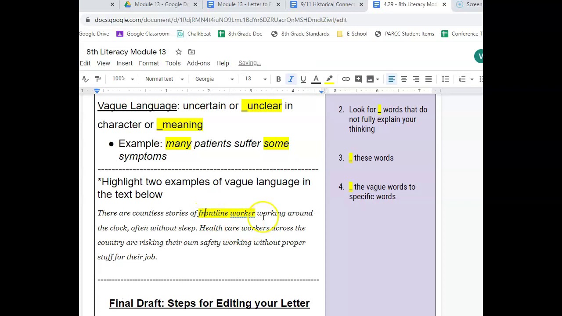Viewport: 562px width, 316px height.
Task: Click the word 'stuff' in the paragraph
Action: coord(105,257)
